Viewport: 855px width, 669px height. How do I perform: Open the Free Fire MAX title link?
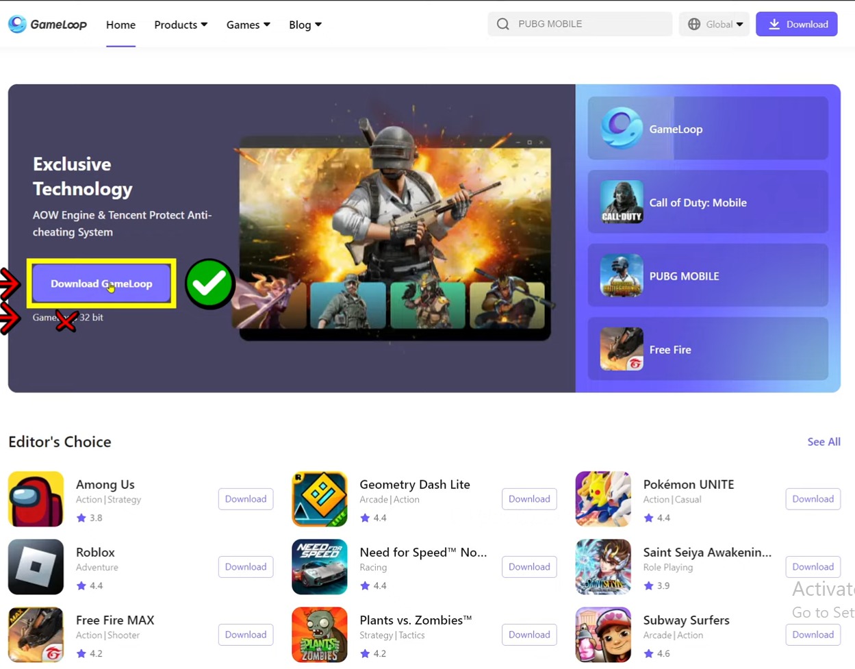point(115,620)
